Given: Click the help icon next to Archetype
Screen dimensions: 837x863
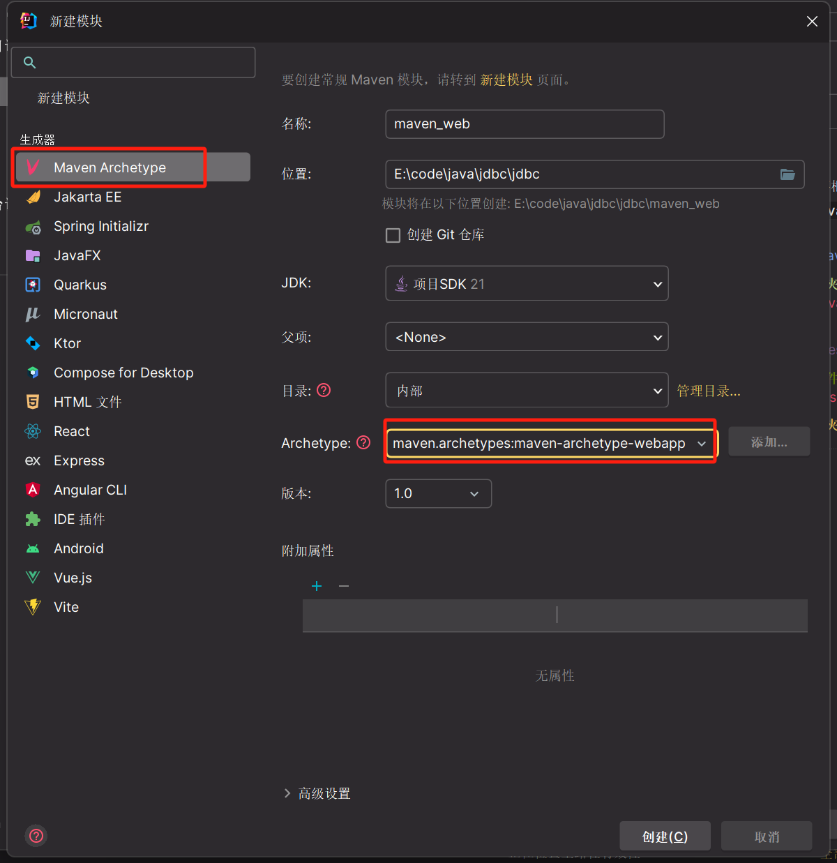Looking at the screenshot, I should (x=363, y=442).
